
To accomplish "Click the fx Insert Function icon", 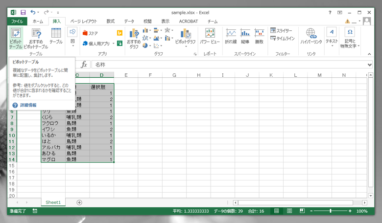I will coord(84,65).
